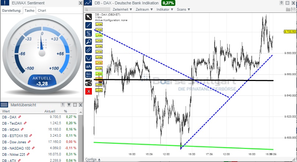Viewport: 297px width, 162px height.
Task: Select the aA text annotation tool
Action: 89,66
